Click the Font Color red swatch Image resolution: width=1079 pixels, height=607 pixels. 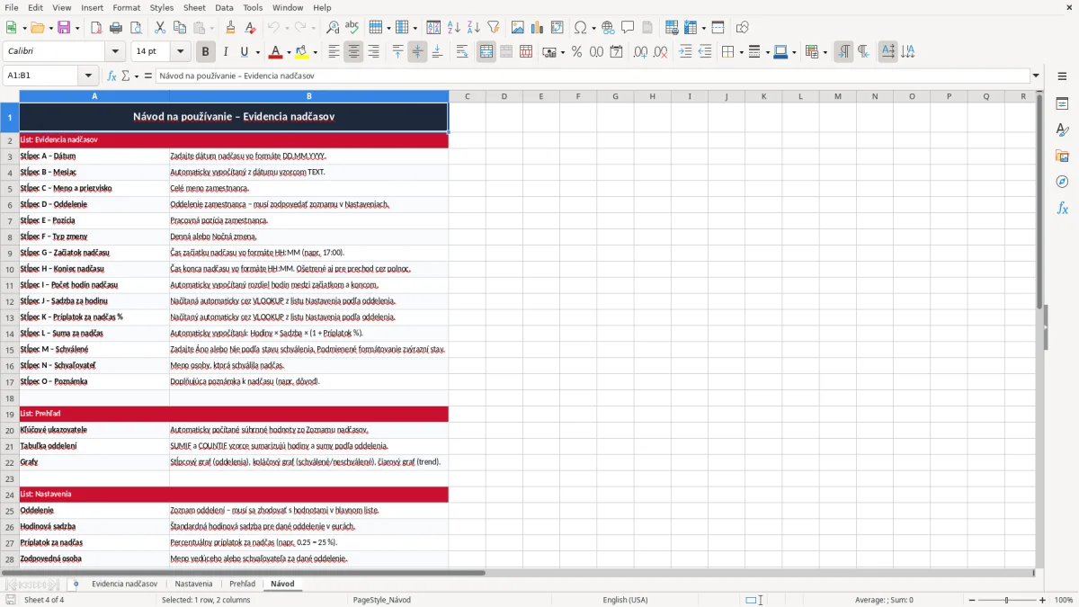pyautogui.click(x=276, y=52)
